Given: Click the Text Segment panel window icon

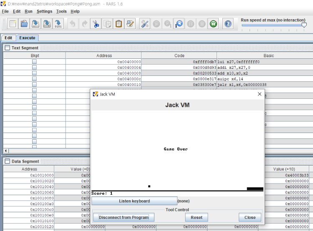Looking at the screenshot, I should 7,48.
